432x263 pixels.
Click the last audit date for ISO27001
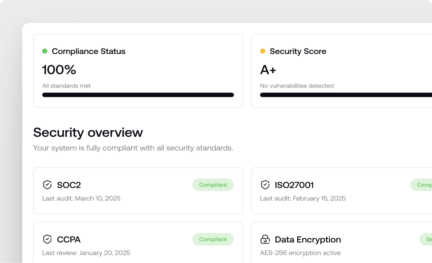pos(303,198)
